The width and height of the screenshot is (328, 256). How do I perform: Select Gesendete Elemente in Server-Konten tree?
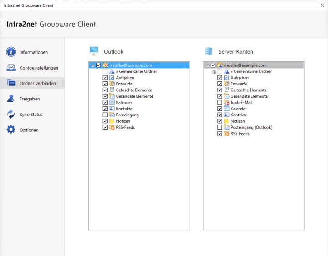tap(249, 96)
